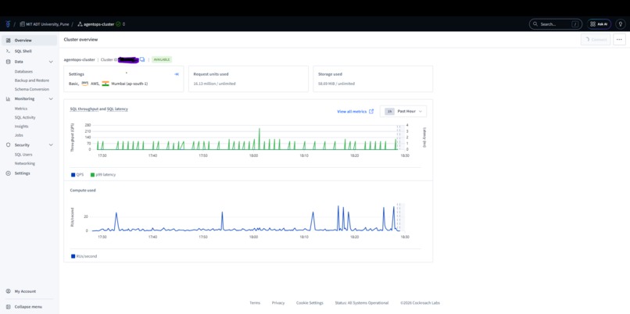Click the CockroachDB logo icon
Viewport: 630px width, 314px height.
coord(8,24)
